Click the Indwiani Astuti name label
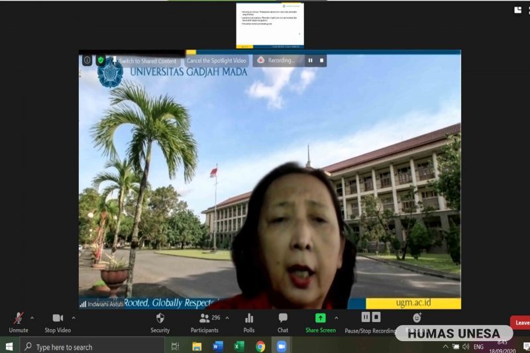Screen dimensions: 530x353 (105, 305)
